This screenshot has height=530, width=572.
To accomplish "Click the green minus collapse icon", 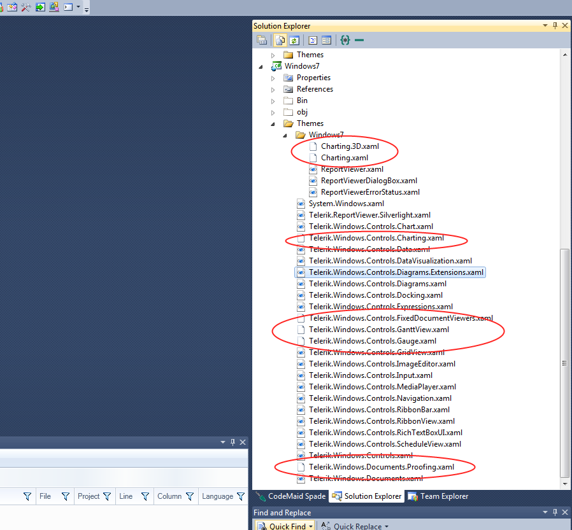I will pos(359,40).
